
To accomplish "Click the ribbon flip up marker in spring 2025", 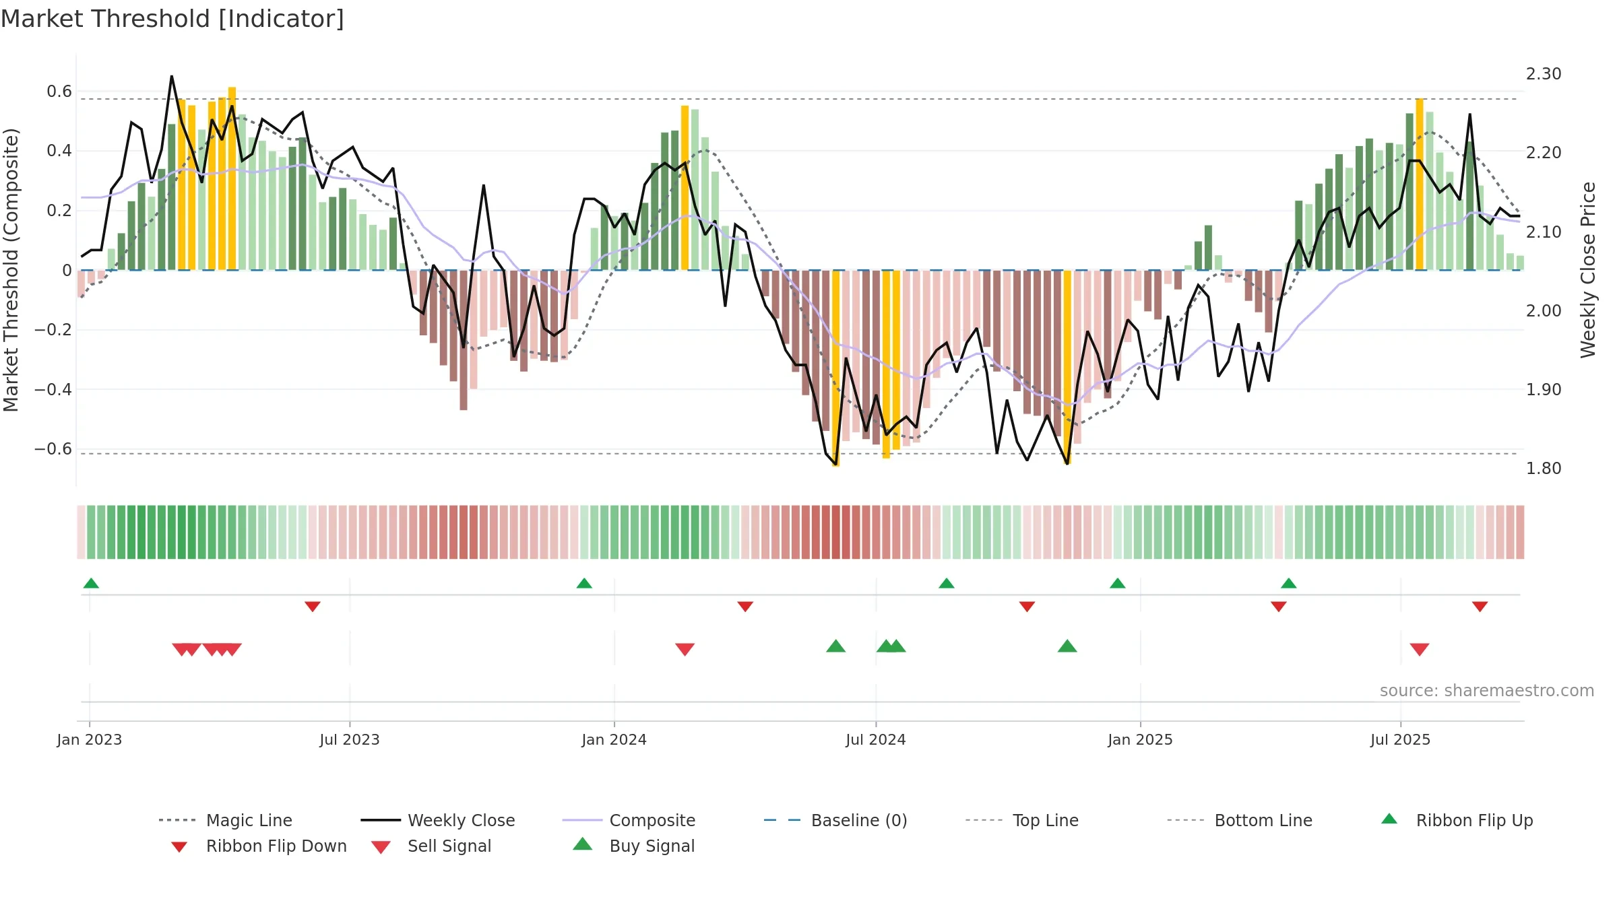I will [1289, 583].
